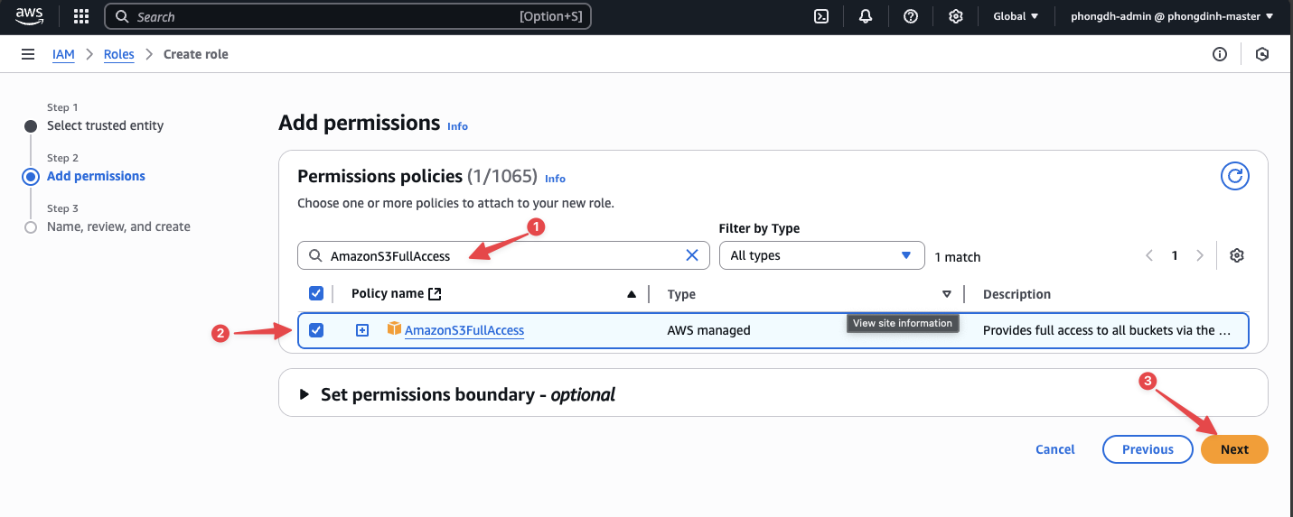
Task: Launch the CloudShell terminal icon
Action: [821, 16]
